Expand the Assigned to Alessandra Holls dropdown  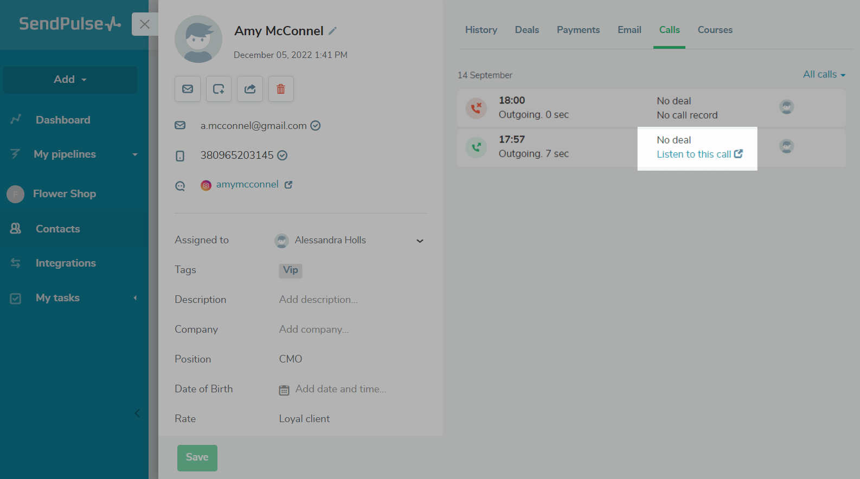click(419, 241)
